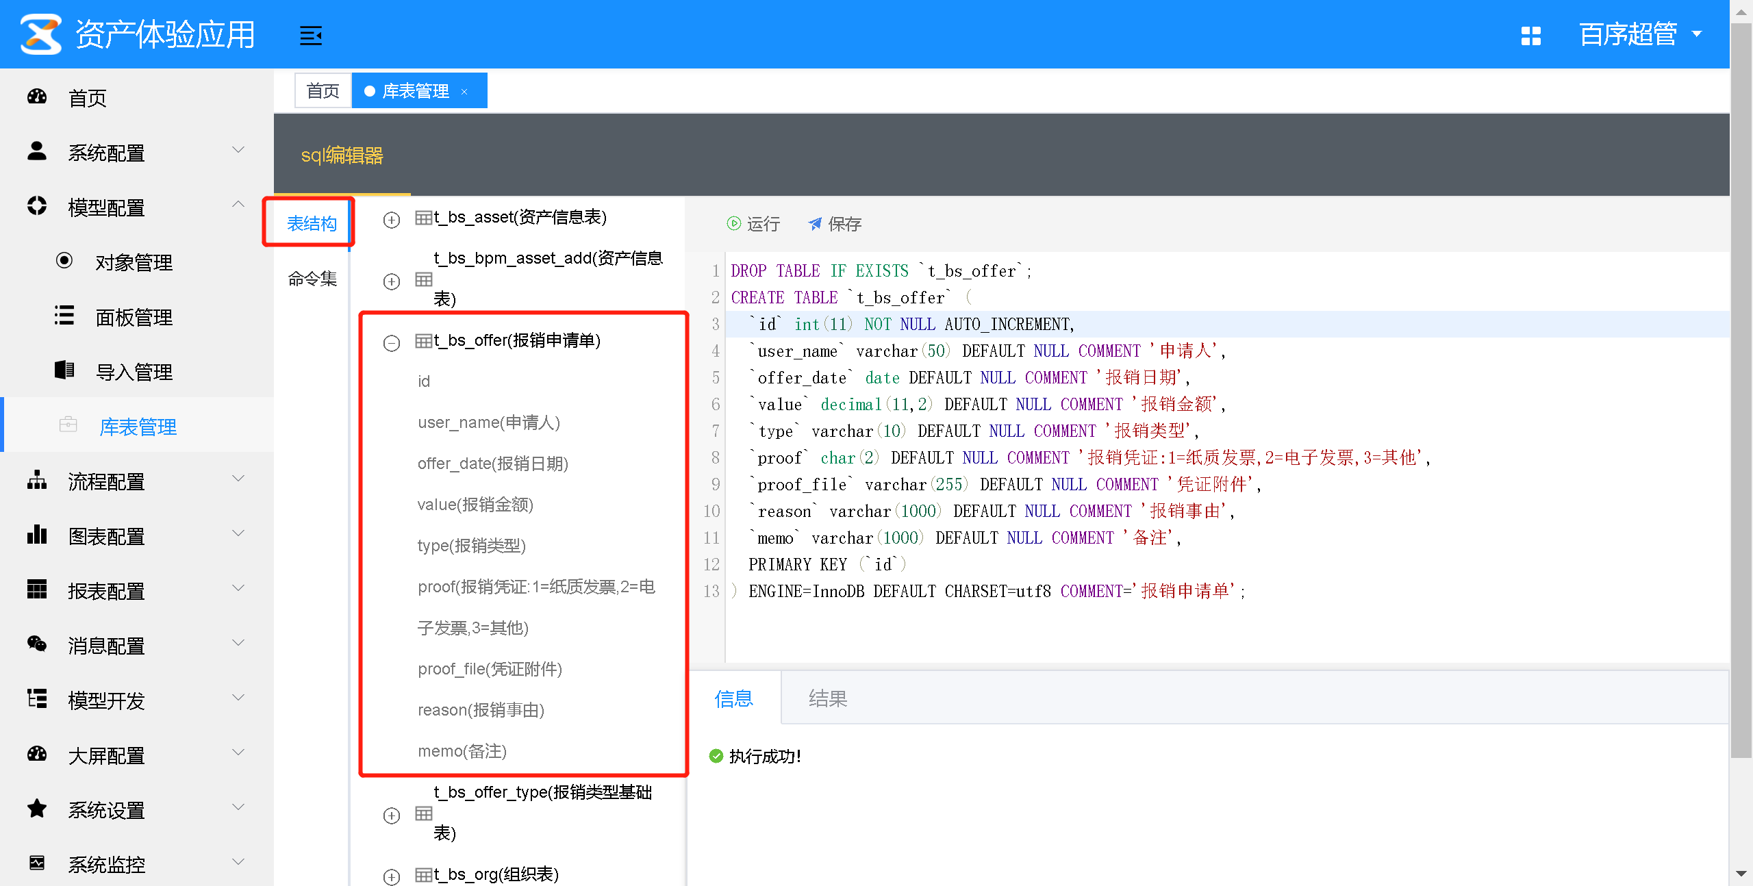Select the 命令集 side tab
Viewport: 1753px width, 886px height.
tap(312, 279)
